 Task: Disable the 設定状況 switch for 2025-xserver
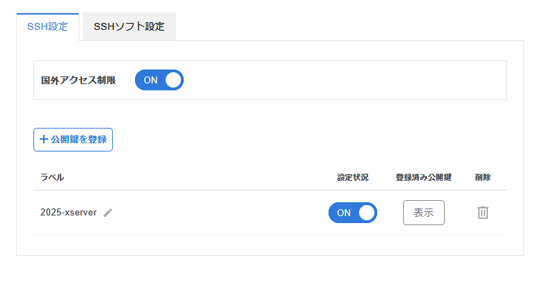pos(352,213)
